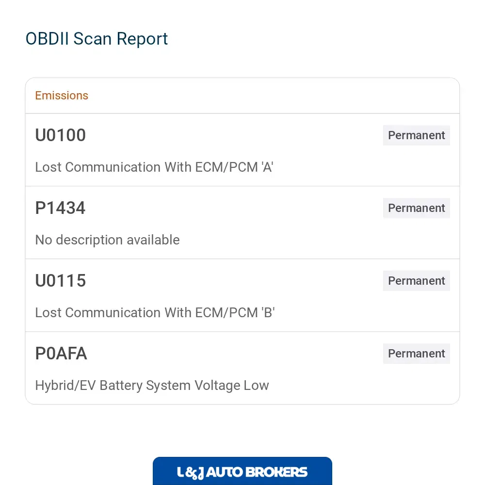Click the Permanent badge next to U0100
The width and height of the screenshot is (485, 485).
[x=416, y=135]
